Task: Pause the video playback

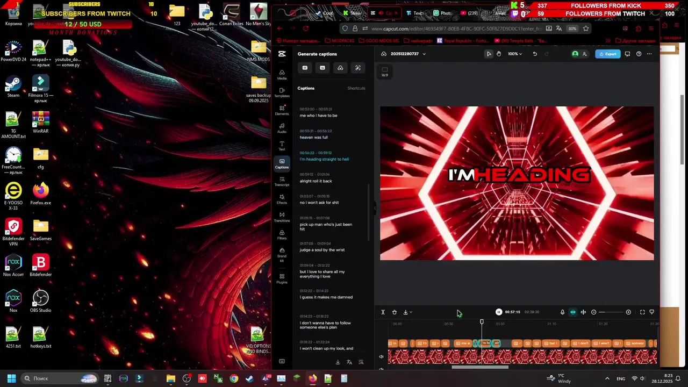Action: click(499, 312)
